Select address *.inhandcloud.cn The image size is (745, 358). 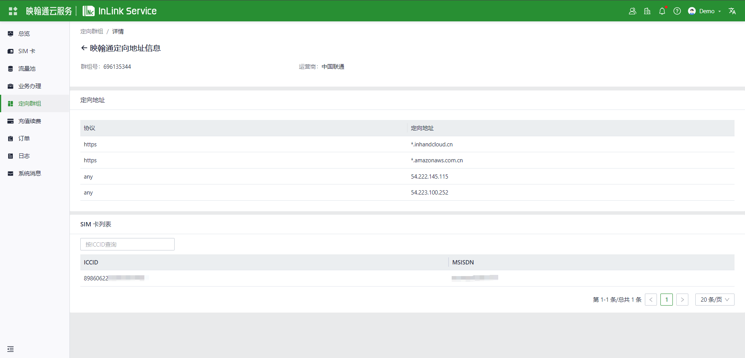(432, 144)
